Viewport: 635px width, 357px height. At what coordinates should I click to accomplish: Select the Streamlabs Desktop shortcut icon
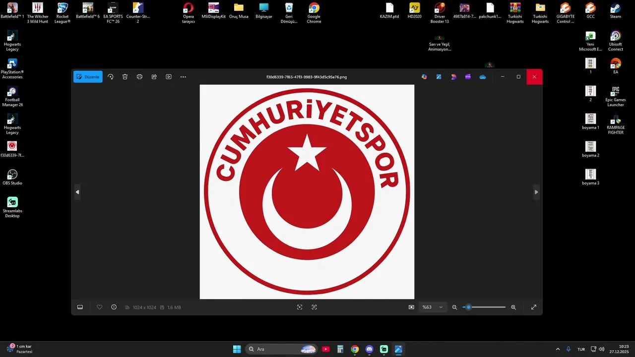[12, 207]
